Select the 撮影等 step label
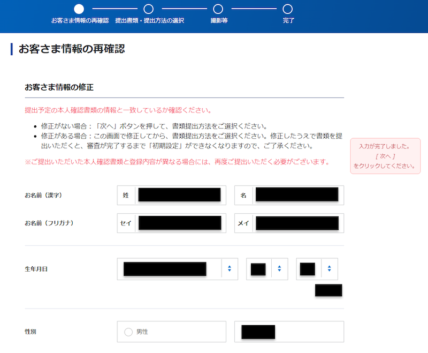The height and width of the screenshot is (353, 428). click(x=218, y=21)
